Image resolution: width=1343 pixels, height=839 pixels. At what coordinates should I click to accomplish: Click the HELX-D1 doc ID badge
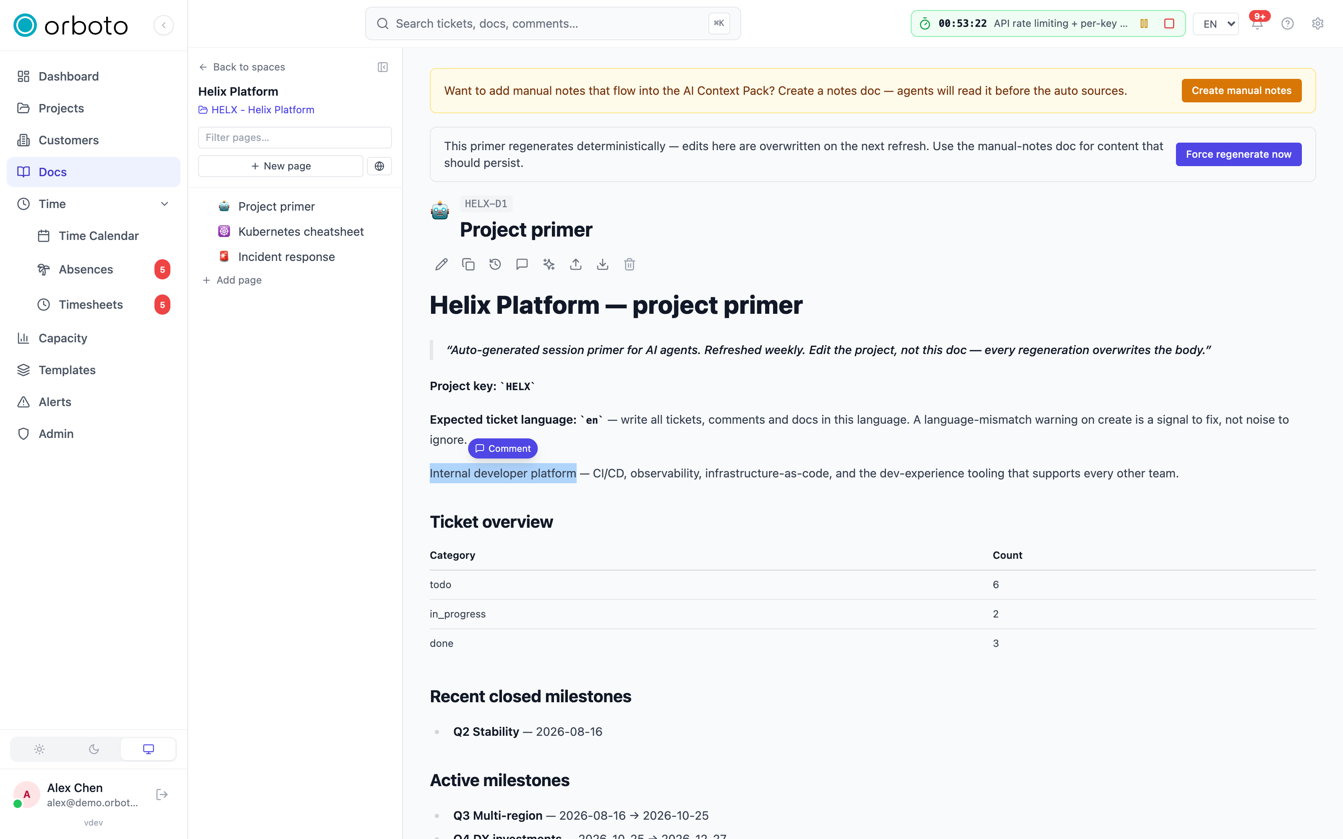[486, 204]
